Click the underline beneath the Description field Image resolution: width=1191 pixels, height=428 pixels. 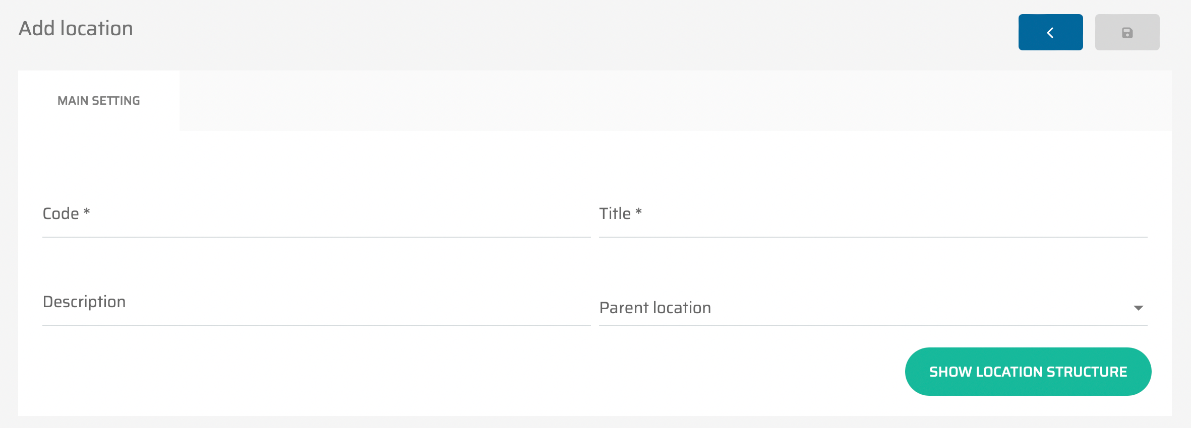click(x=316, y=325)
